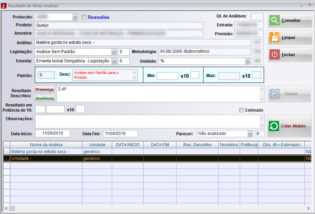The height and width of the screenshot is (214, 315).
Task: Click the Padrão number field
Action: point(46,75)
